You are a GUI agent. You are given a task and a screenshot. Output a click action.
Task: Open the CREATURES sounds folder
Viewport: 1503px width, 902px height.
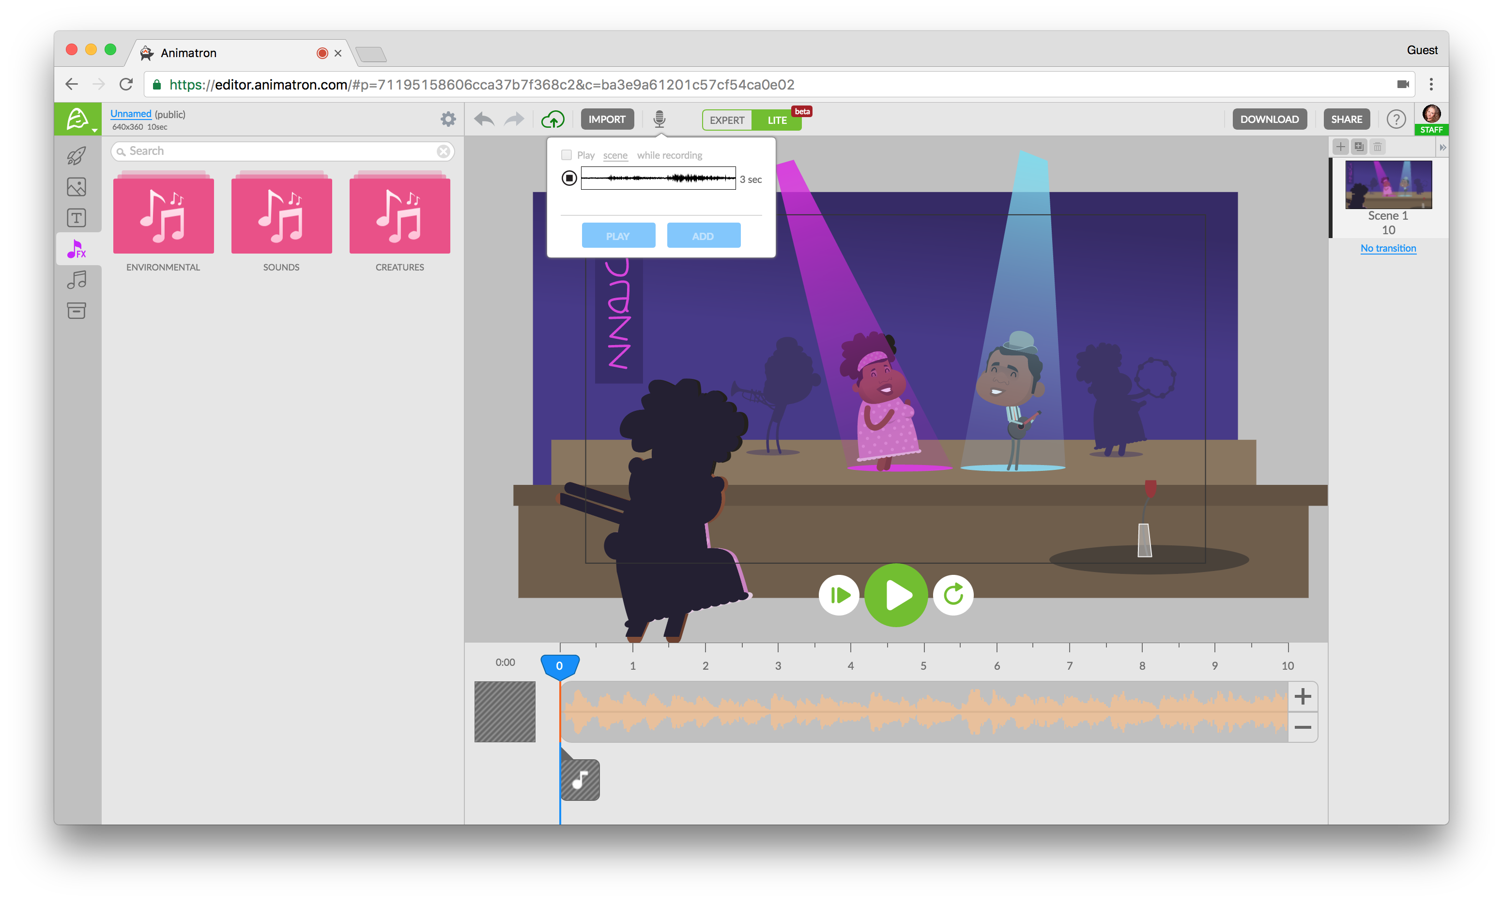pyautogui.click(x=399, y=216)
